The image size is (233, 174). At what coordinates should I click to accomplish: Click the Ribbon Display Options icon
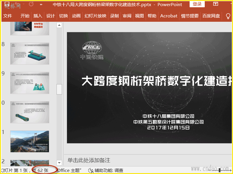tap(216, 4)
